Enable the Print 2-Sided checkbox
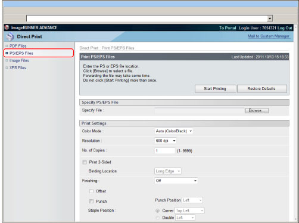 (85, 162)
